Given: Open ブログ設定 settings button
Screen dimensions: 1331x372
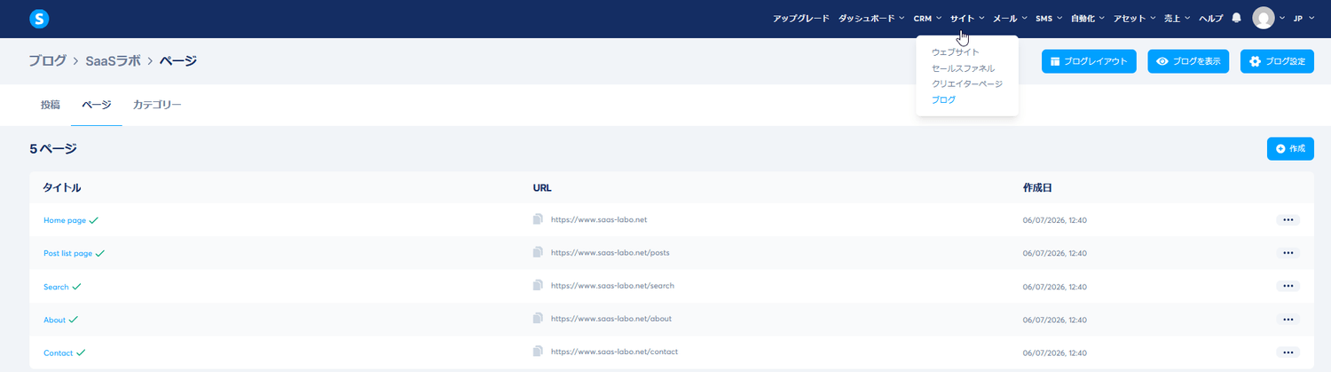Looking at the screenshot, I should click(1277, 61).
